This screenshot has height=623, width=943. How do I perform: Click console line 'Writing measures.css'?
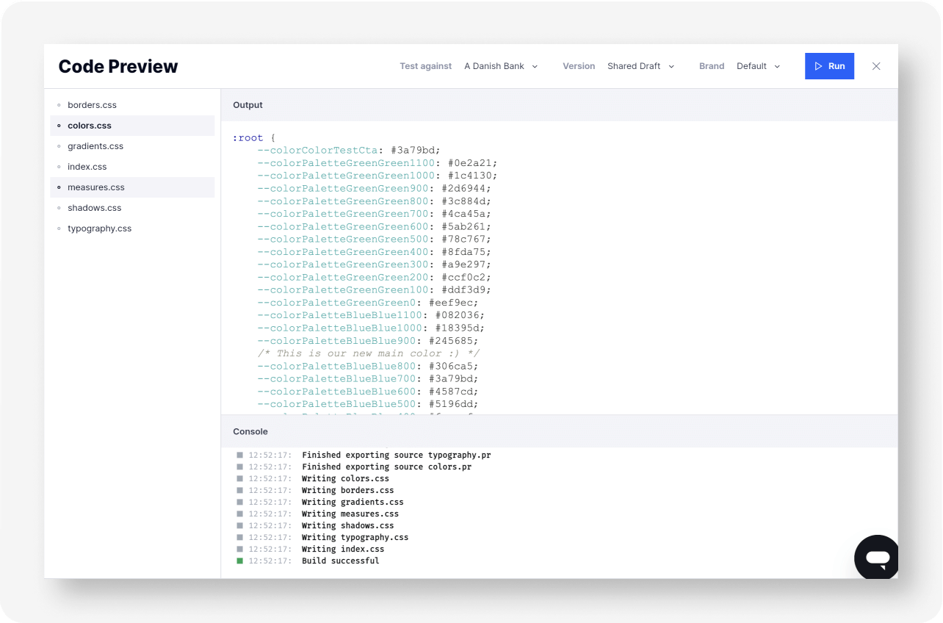coord(350,514)
